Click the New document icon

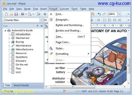click(x=6, y=14)
